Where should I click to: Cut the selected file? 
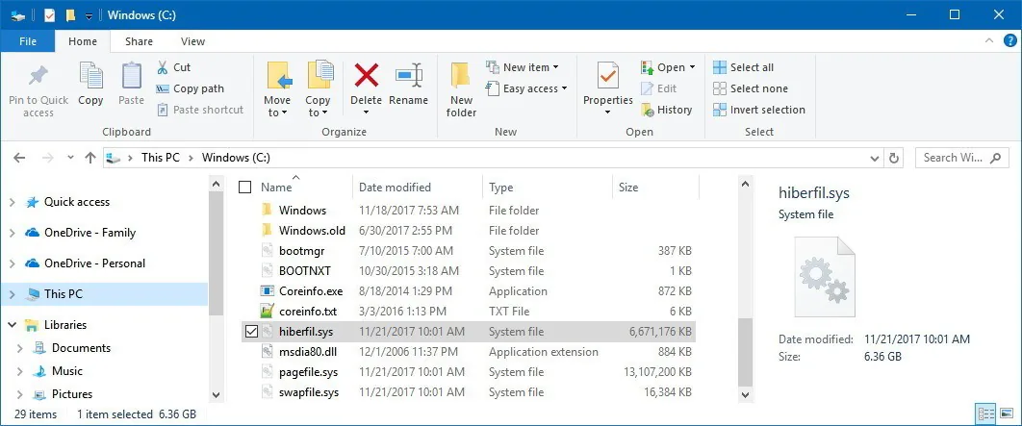173,67
